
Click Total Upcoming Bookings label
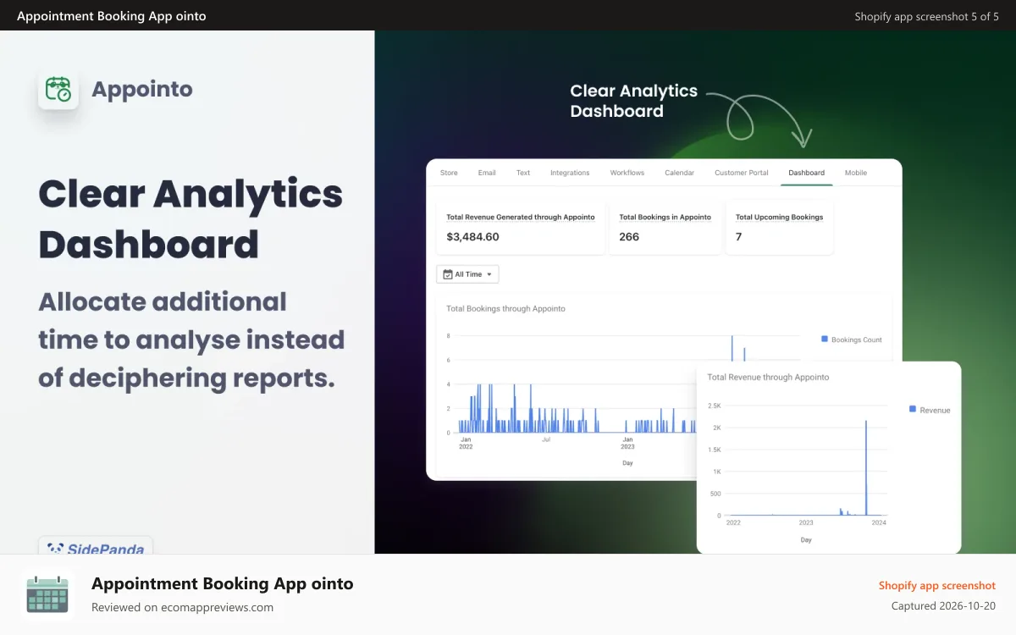coord(780,218)
